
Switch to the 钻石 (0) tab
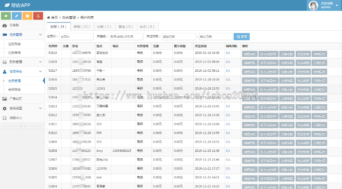point(147,27)
